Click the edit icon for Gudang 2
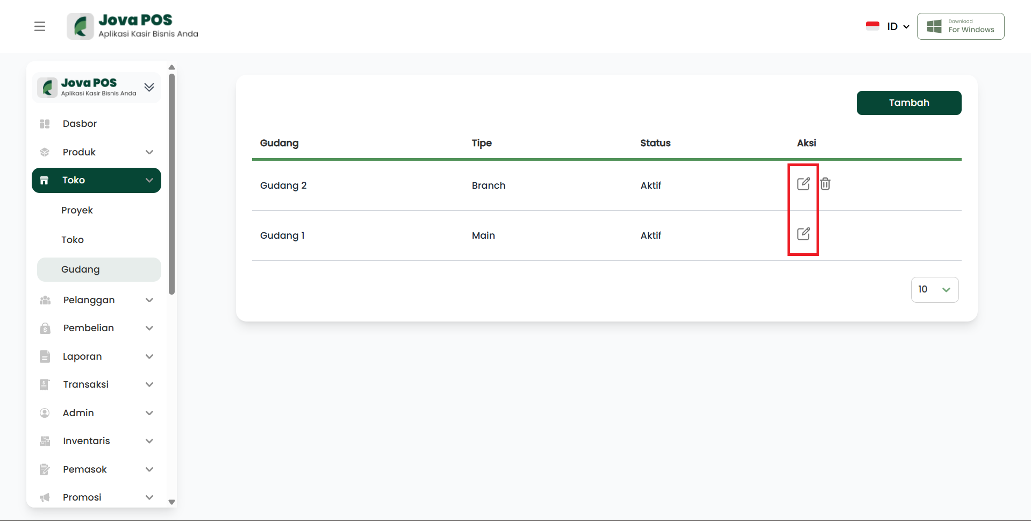Viewport: 1031px width, 521px height. coord(803,184)
